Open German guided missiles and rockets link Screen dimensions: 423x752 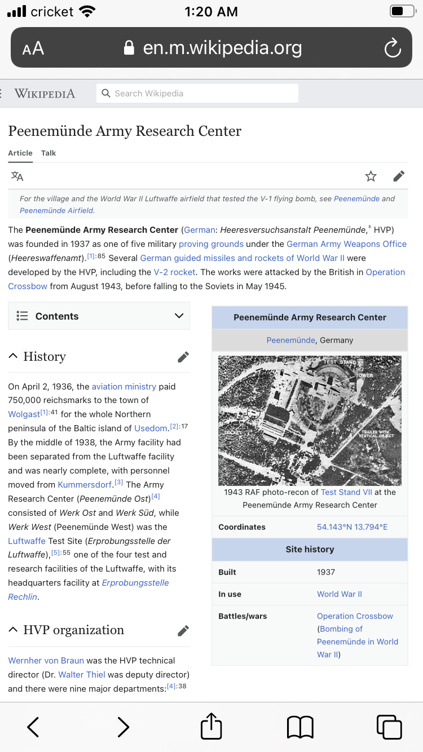(242, 258)
